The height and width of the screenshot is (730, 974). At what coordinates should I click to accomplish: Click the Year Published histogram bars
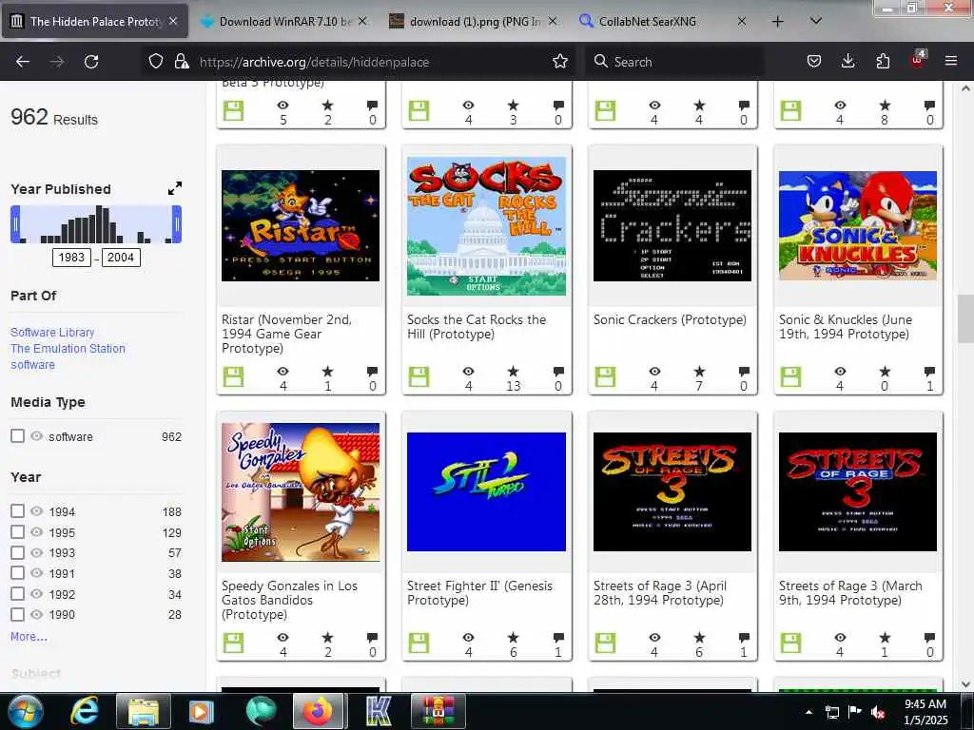pyautogui.click(x=96, y=224)
